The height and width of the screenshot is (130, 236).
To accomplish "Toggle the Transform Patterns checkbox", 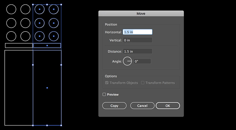I will coord(143,83).
